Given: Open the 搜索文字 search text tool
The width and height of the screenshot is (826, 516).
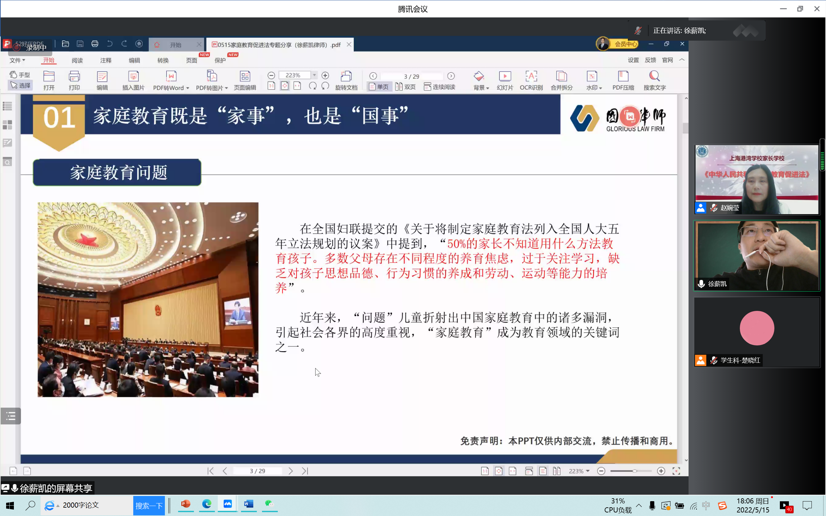Looking at the screenshot, I should pyautogui.click(x=654, y=81).
